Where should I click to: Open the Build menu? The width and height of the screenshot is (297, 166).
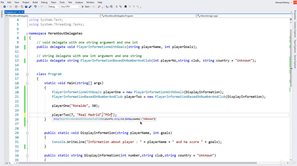tap(35, 2)
